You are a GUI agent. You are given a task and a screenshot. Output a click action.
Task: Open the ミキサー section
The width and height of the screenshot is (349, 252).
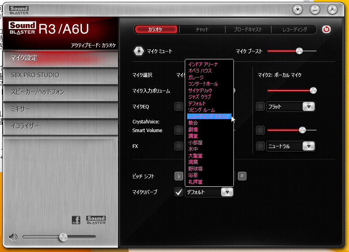[x=60, y=109]
